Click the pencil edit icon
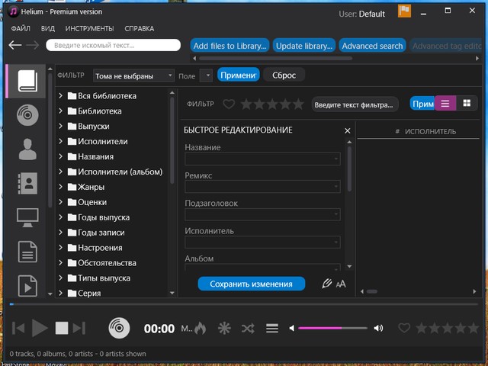This screenshot has height=366, width=488. coord(327,284)
